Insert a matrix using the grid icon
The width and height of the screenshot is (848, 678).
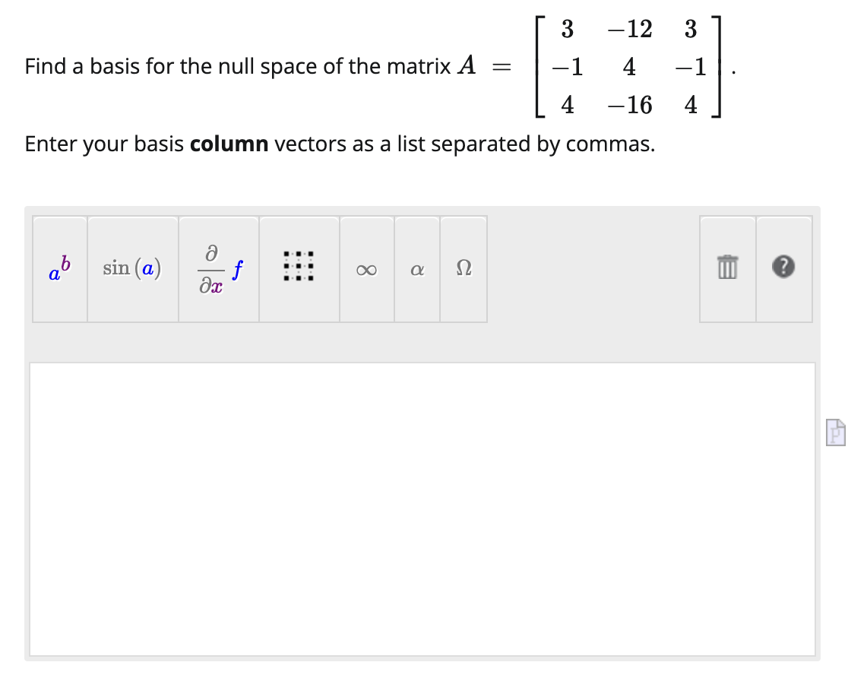tap(299, 270)
